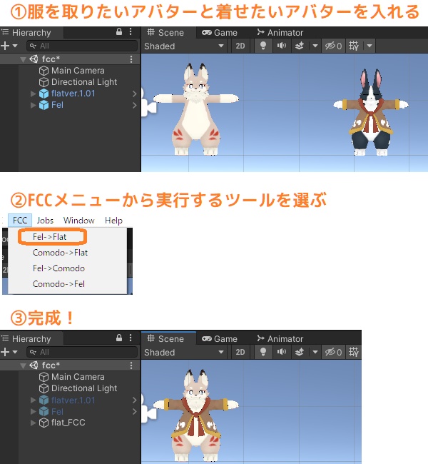Expand flatver.1.01 in top Hierarchy
Image resolution: width=428 pixels, height=464 pixels.
(33, 94)
